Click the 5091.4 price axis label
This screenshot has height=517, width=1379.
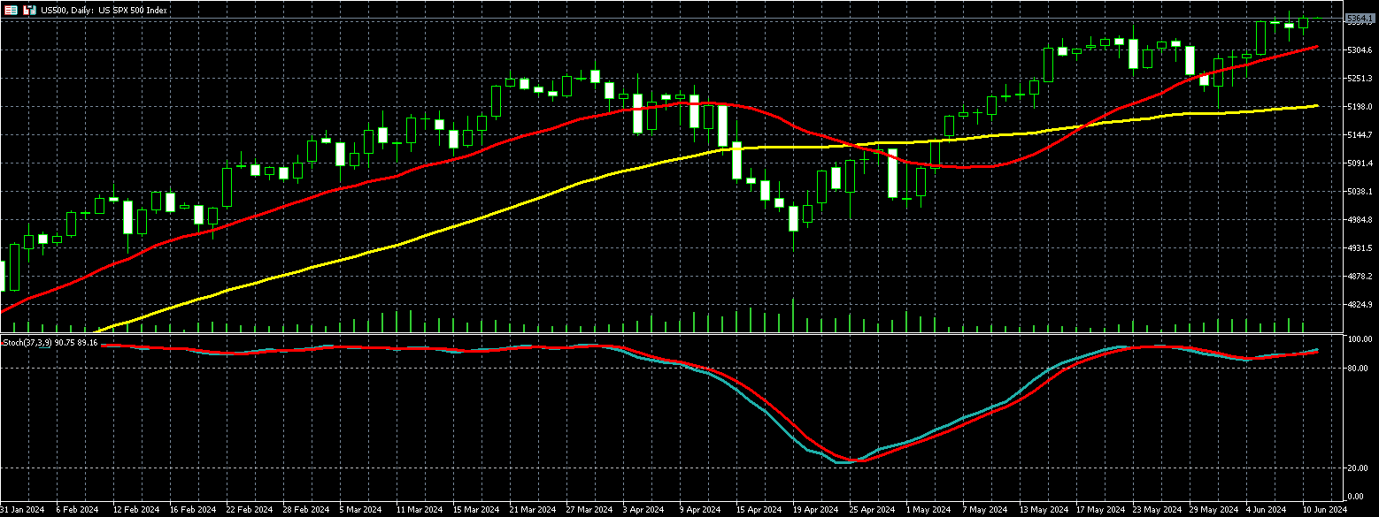(x=1359, y=163)
